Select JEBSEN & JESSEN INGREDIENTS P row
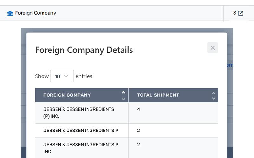 tap(127, 131)
